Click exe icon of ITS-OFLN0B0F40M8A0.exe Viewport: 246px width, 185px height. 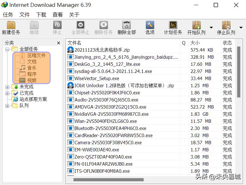[x=71, y=171]
